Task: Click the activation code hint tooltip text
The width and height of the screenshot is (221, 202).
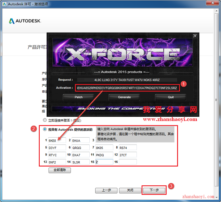Action: [x=135, y=134]
